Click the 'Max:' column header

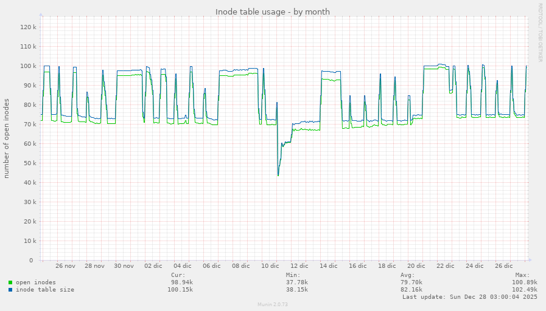tap(523, 275)
